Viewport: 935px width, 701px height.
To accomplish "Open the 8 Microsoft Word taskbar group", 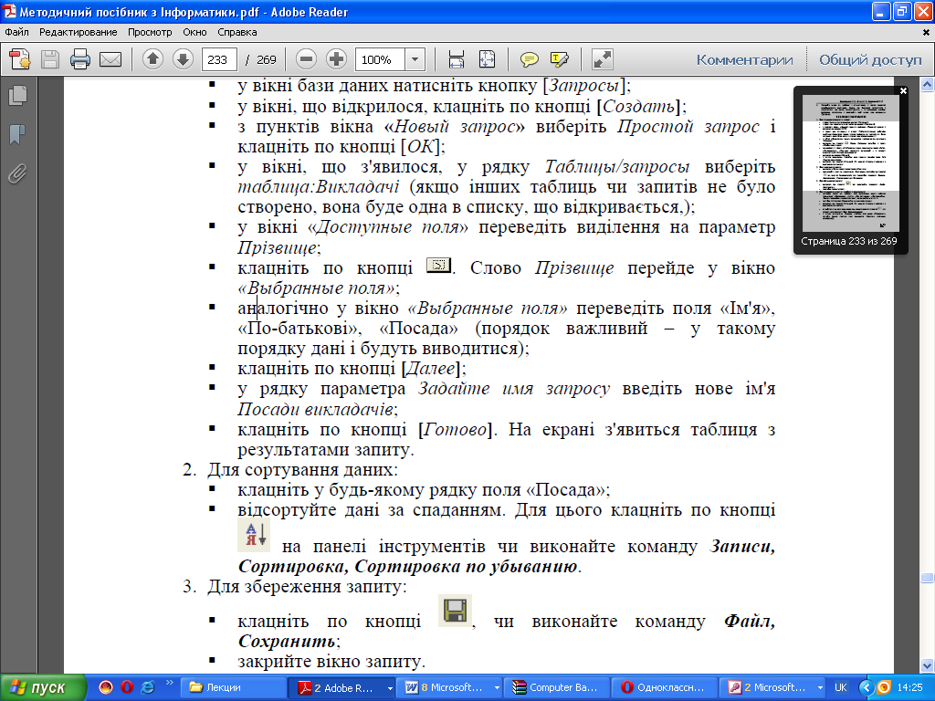I will click(x=450, y=687).
